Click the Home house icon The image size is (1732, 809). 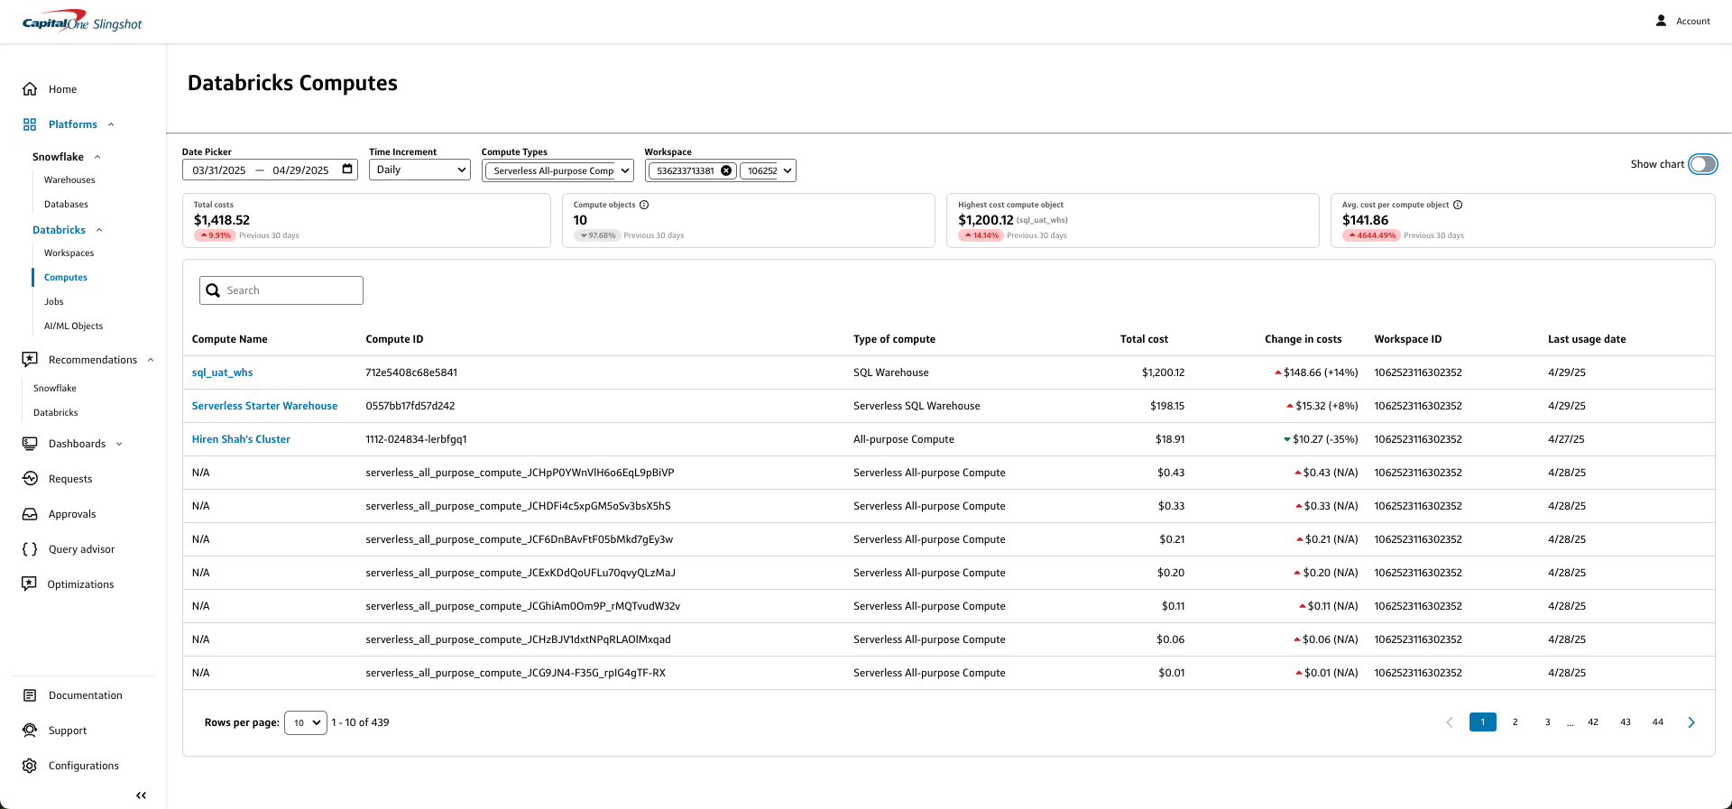tap(30, 89)
